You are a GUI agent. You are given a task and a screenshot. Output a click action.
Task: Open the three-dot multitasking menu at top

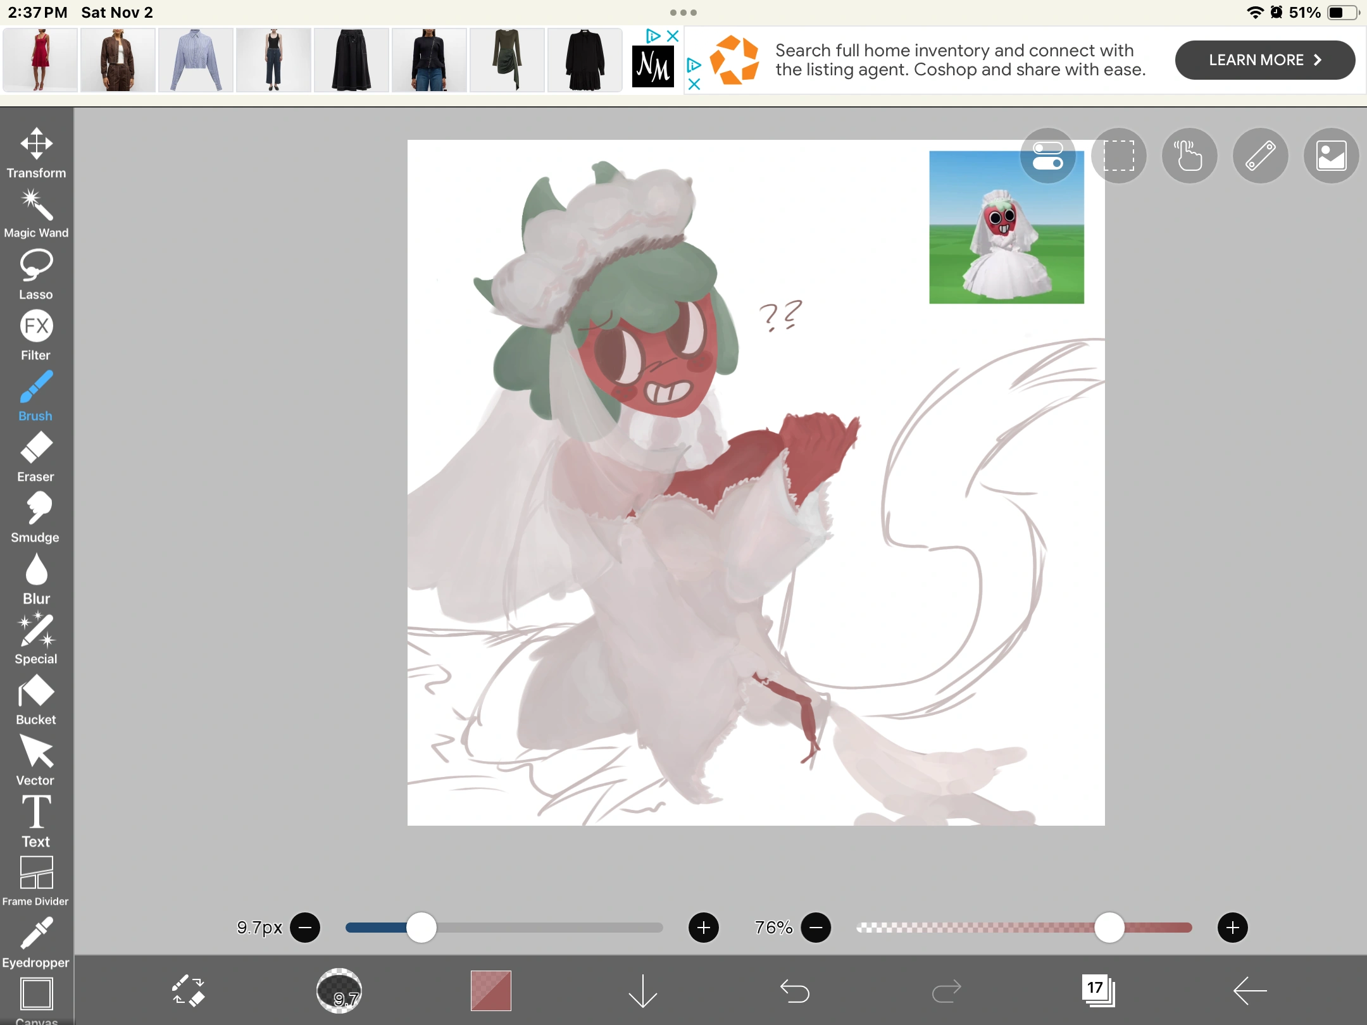point(683,13)
